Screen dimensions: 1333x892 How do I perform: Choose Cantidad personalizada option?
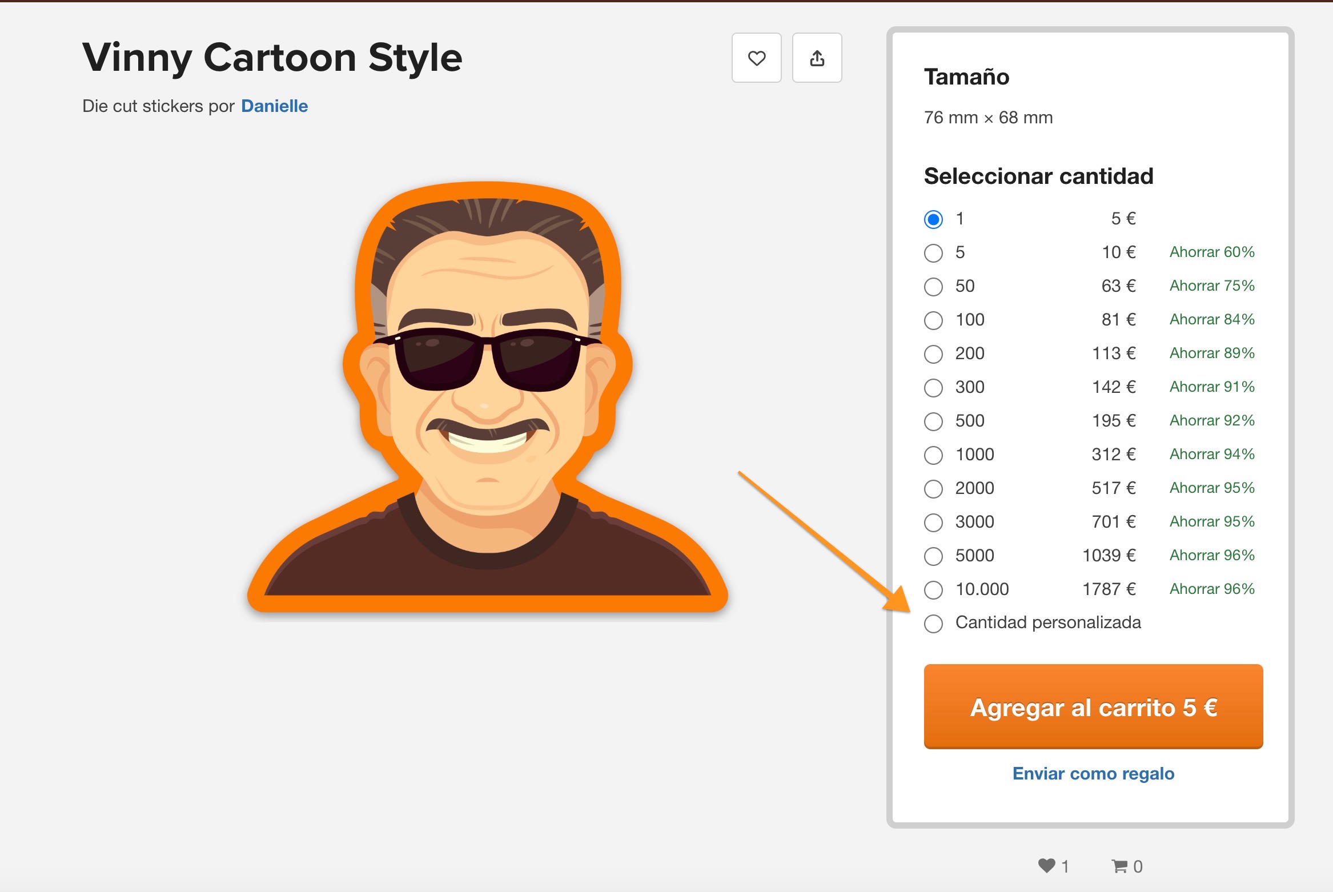933,624
